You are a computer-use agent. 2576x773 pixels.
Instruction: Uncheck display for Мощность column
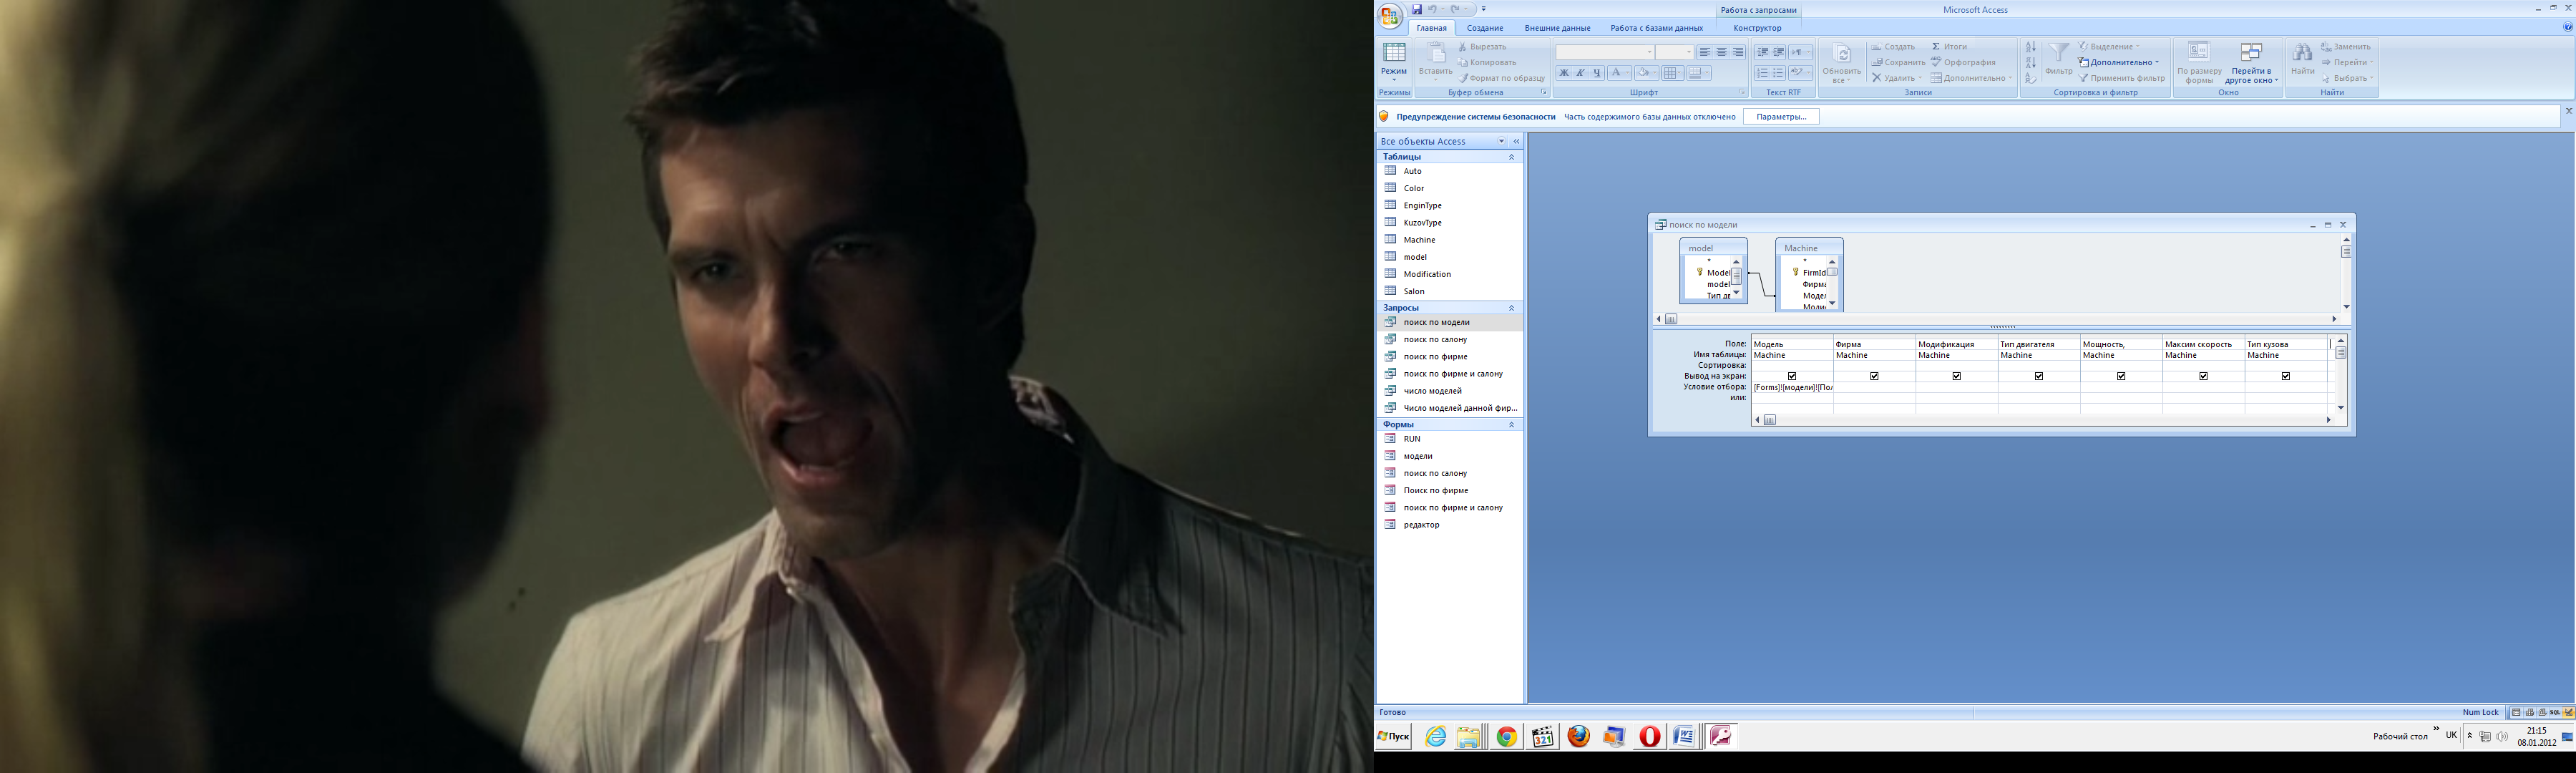2121,377
